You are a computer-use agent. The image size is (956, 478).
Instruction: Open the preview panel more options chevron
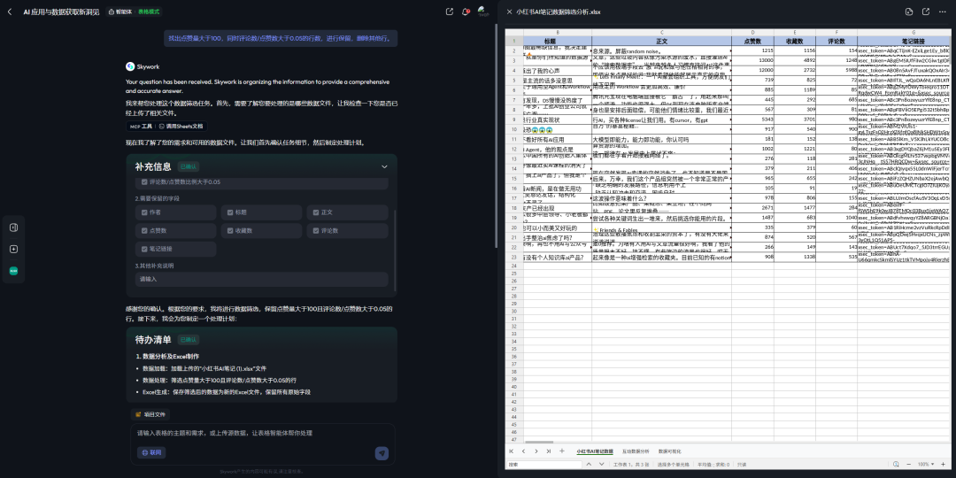click(x=943, y=12)
